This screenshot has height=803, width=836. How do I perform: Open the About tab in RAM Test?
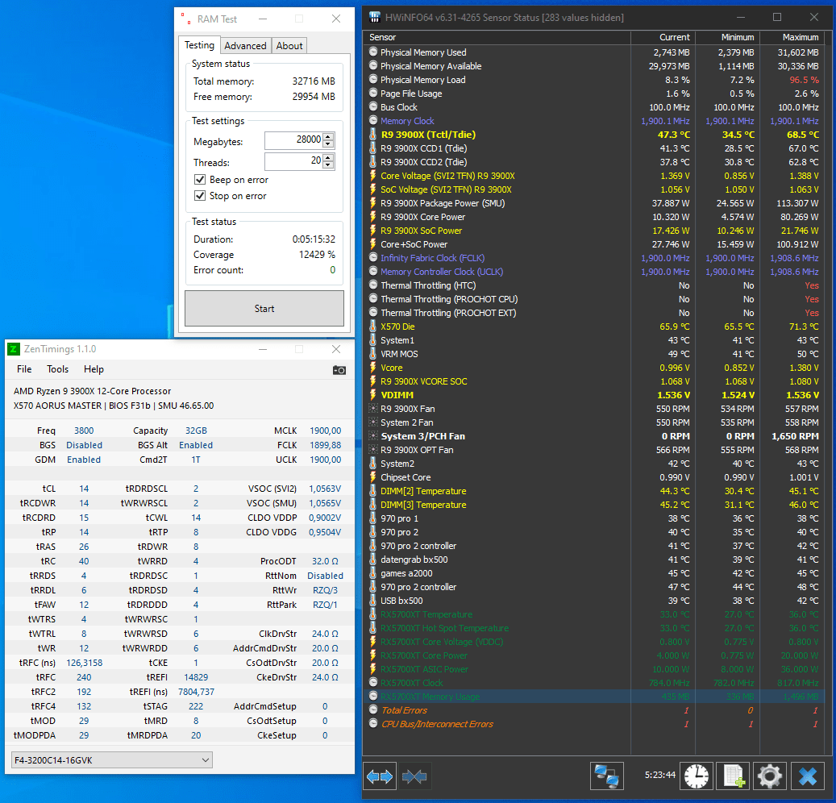point(289,46)
